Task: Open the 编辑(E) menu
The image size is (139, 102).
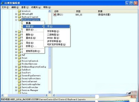Action: (15, 7)
